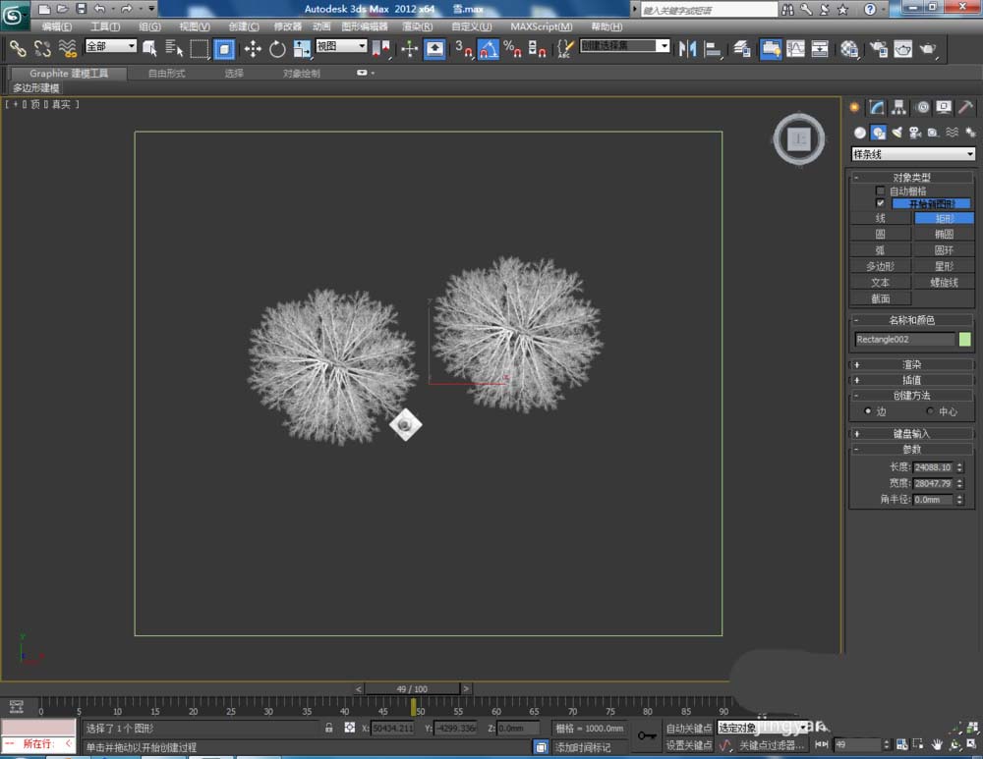The height and width of the screenshot is (759, 983).
Task: Switch to the 自由形式 ribbon tab
Action: coord(166,74)
